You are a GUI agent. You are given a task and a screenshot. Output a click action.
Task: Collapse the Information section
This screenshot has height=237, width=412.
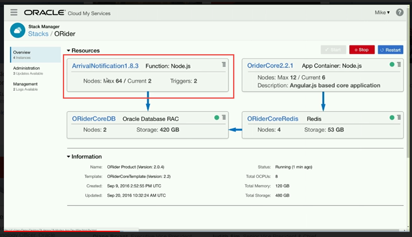tap(69, 157)
